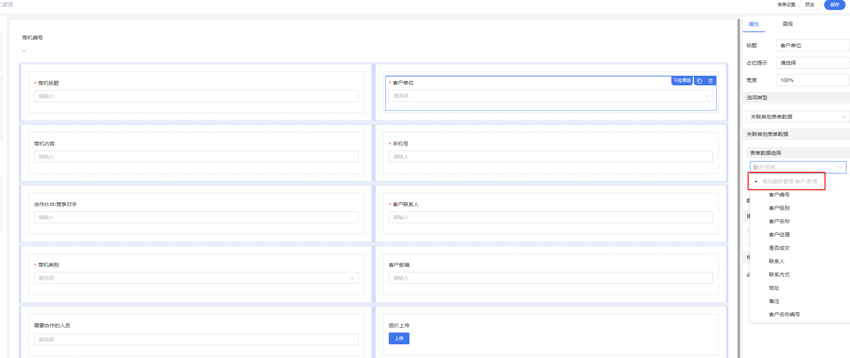Focus the 宽度 input showing 100%
Viewport: 850px width, 358px height.
pyautogui.click(x=813, y=80)
